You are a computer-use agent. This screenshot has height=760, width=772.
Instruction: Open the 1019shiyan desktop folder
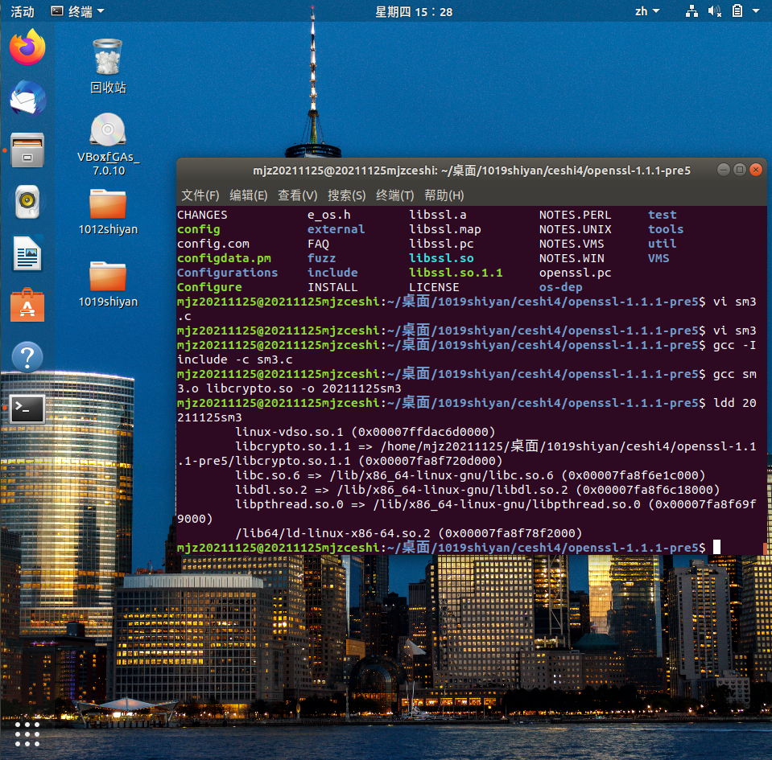(x=108, y=277)
